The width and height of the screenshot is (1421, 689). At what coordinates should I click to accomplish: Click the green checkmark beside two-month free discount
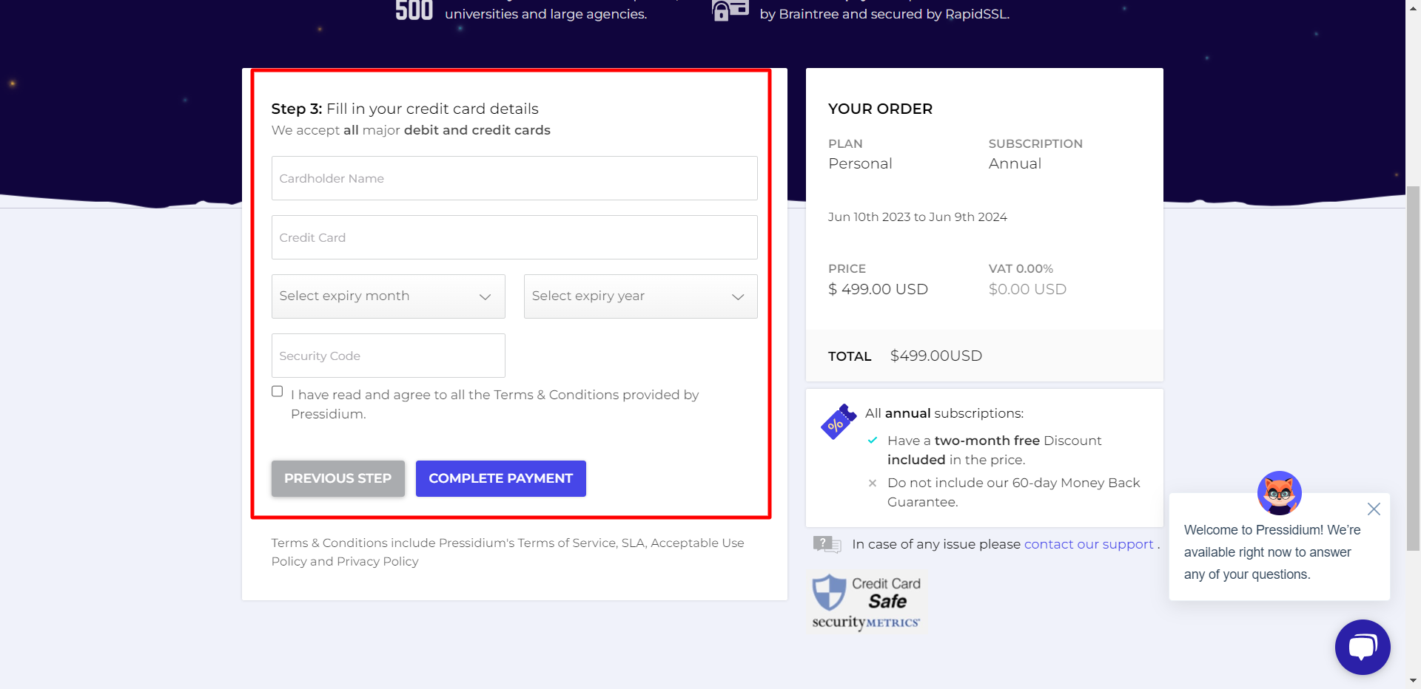coord(873,441)
